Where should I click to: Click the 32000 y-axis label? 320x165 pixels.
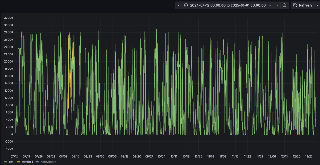[8, 18]
